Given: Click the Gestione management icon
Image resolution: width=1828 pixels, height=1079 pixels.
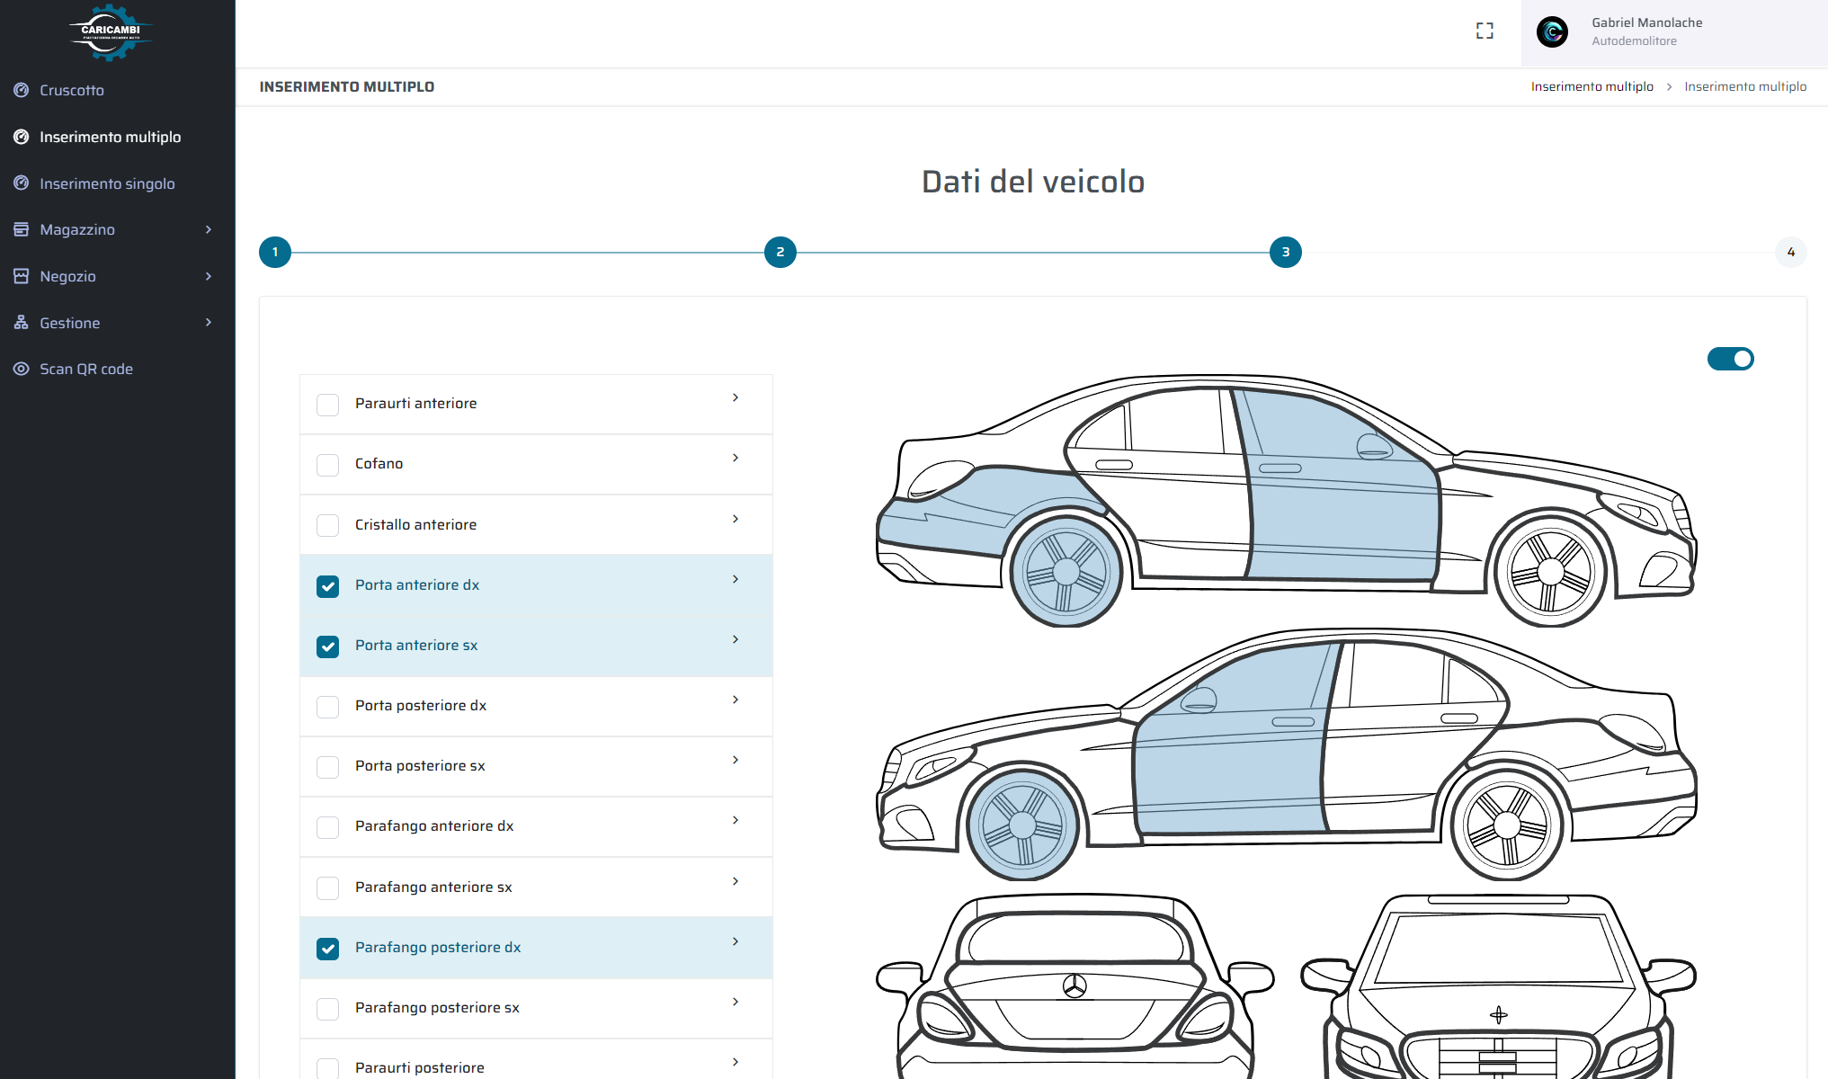Looking at the screenshot, I should pyautogui.click(x=22, y=323).
